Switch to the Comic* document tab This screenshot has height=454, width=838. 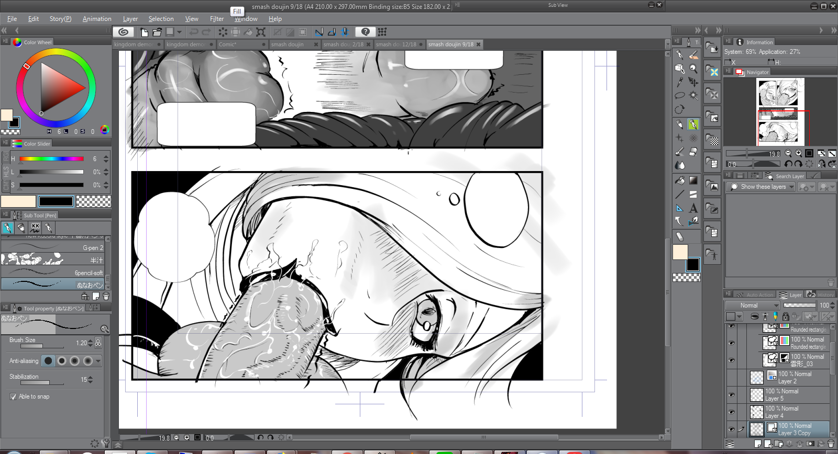241,44
